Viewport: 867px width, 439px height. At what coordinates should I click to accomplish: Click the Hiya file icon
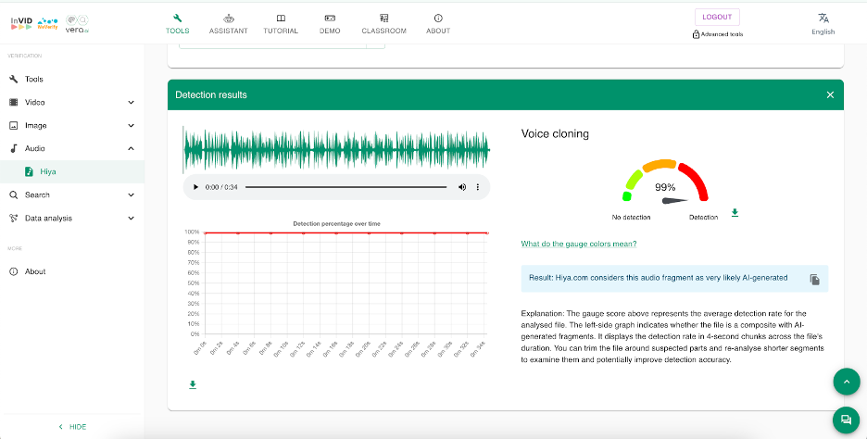30,172
